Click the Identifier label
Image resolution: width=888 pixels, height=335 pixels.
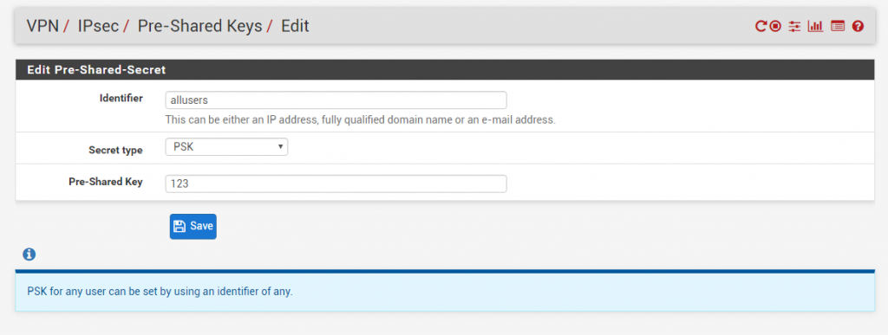[x=121, y=99]
